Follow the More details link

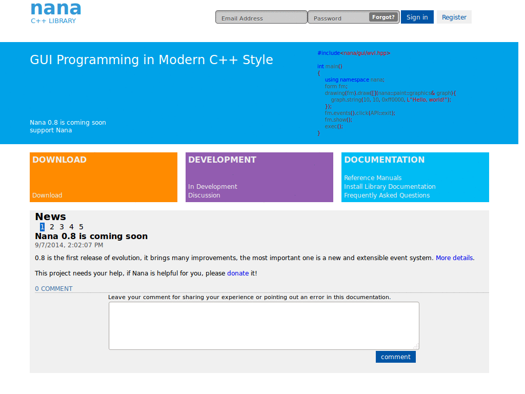pos(454,258)
